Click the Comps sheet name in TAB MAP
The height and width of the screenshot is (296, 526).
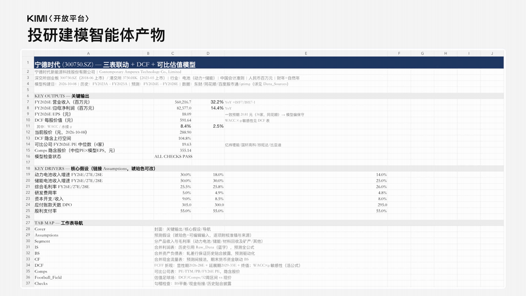[41, 271]
